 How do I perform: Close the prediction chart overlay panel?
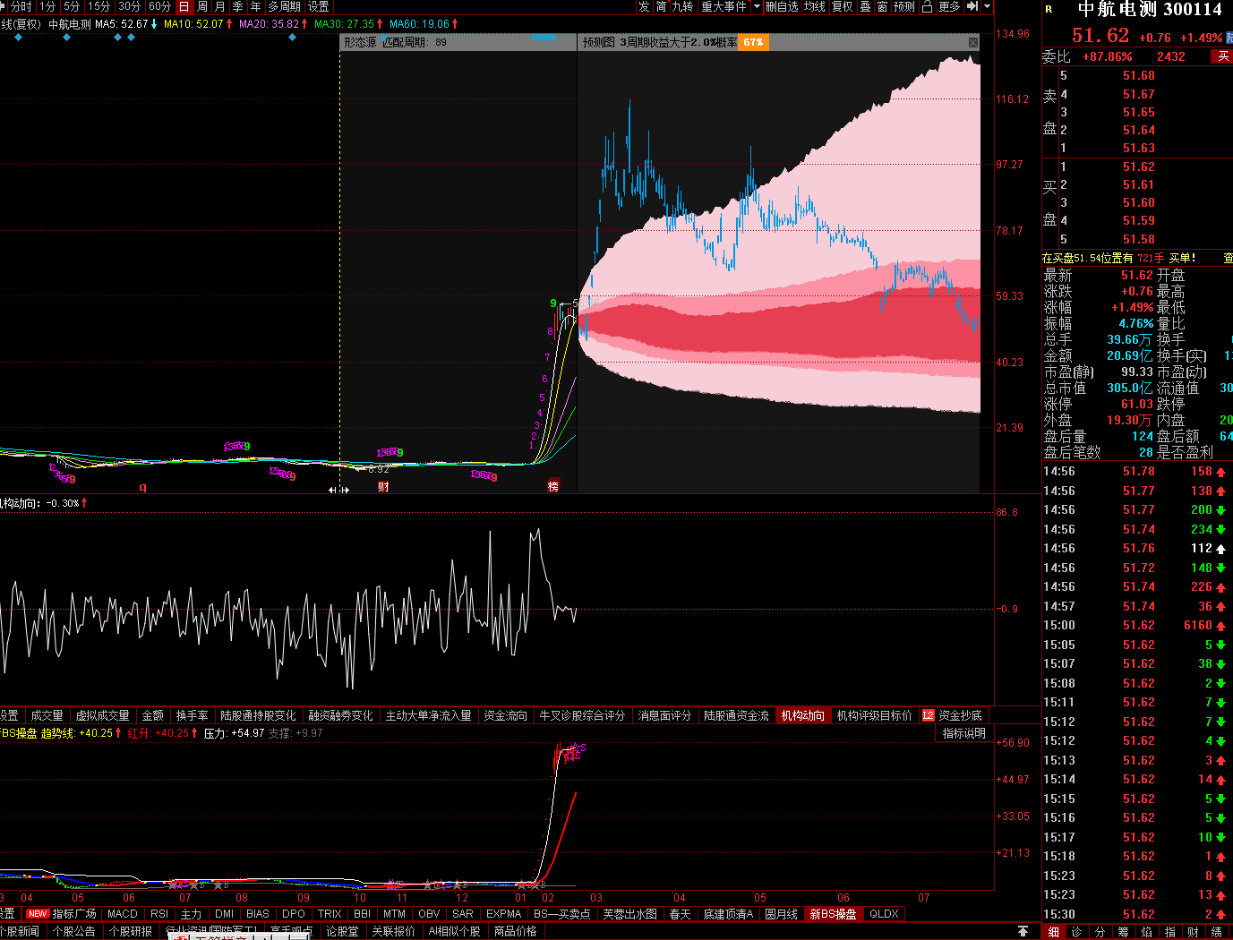pos(973,42)
